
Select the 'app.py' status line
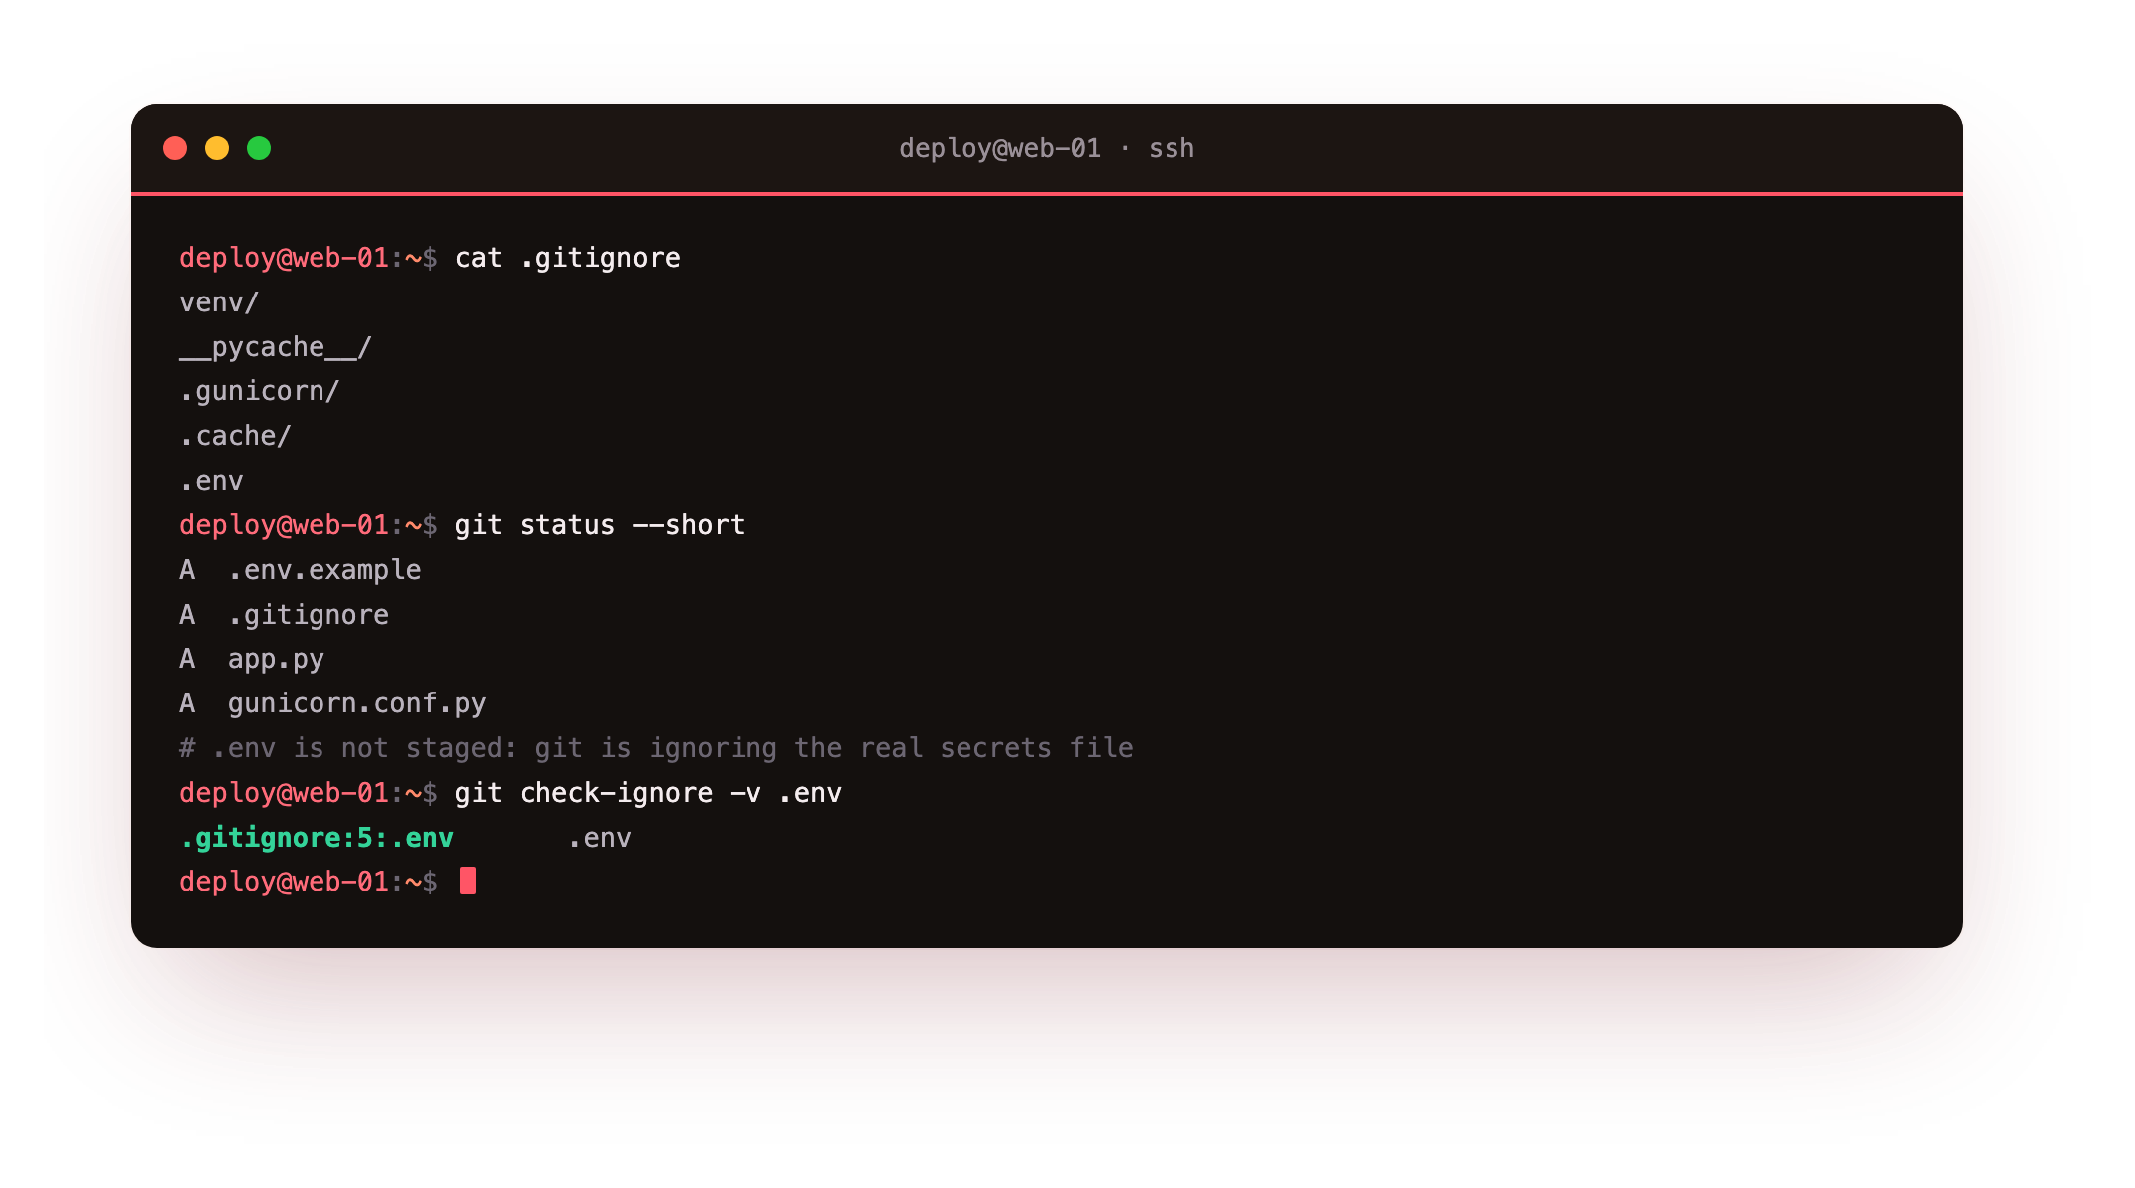[x=252, y=659]
